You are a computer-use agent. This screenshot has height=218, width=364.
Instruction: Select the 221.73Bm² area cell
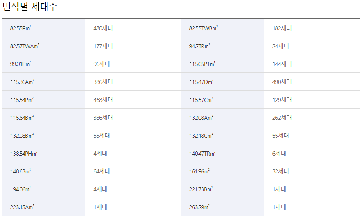(x=201, y=189)
